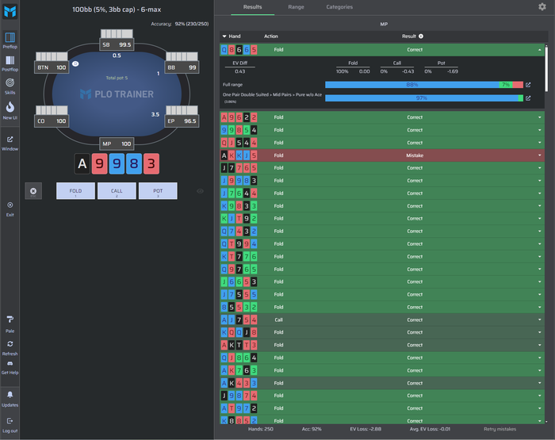555x440 pixels.
Task: Select the SB seat with 99.5
Action: [x=117, y=44]
